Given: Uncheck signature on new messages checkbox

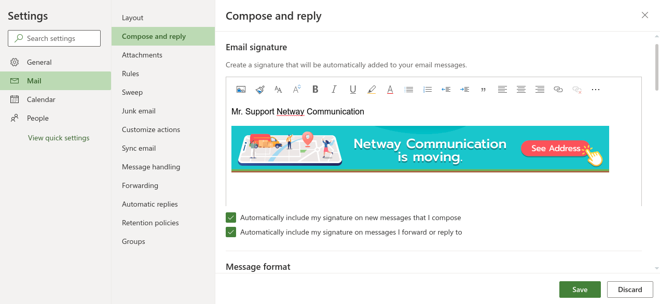Looking at the screenshot, I should pos(231,218).
